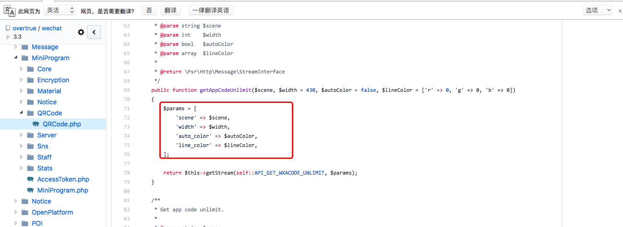The width and height of the screenshot is (623, 227).
Task: Open the overtrue repository owner link
Action: [x=24, y=28]
